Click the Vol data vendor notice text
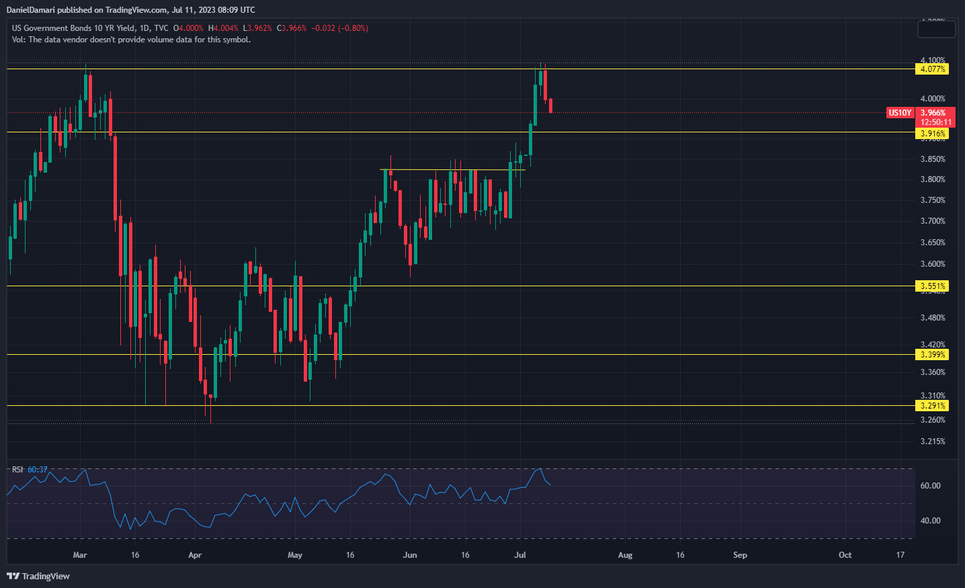 click(131, 40)
